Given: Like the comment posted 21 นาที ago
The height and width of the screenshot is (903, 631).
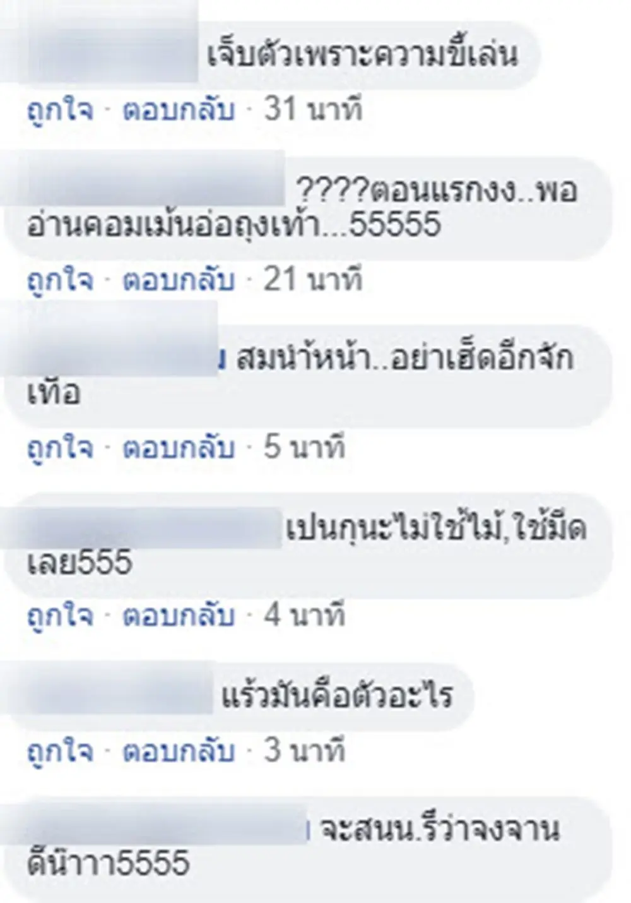Looking at the screenshot, I should pyautogui.click(x=60, y=280).
